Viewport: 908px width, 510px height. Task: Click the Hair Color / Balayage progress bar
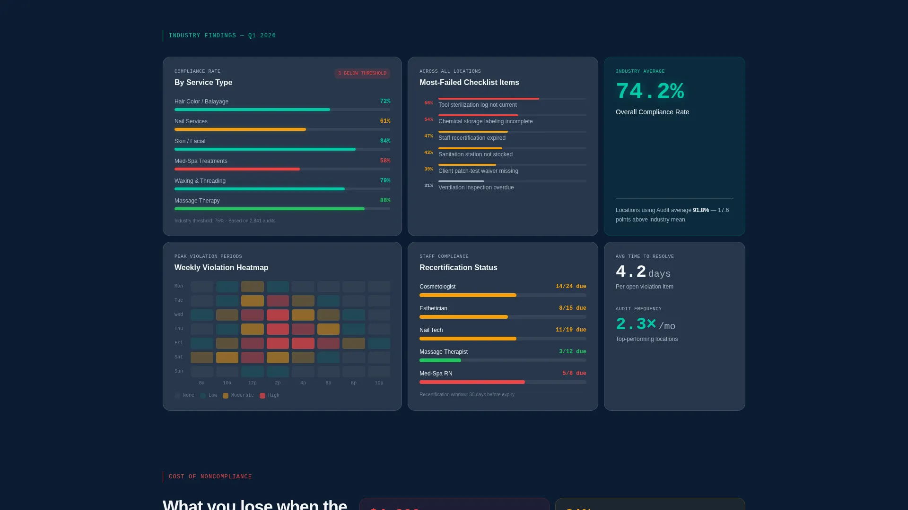point(282,110)
